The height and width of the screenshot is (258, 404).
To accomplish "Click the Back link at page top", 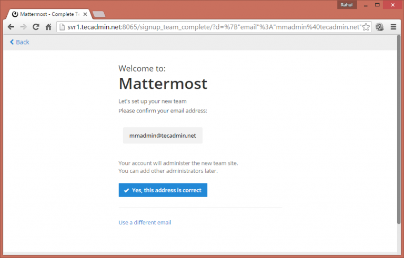I will [19, 42].
